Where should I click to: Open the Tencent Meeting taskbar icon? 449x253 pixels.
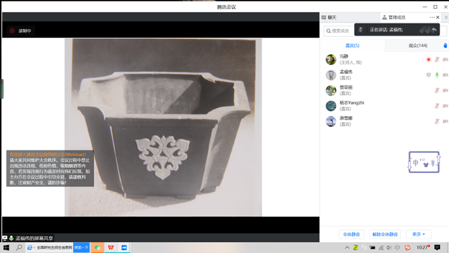(125, 248)
